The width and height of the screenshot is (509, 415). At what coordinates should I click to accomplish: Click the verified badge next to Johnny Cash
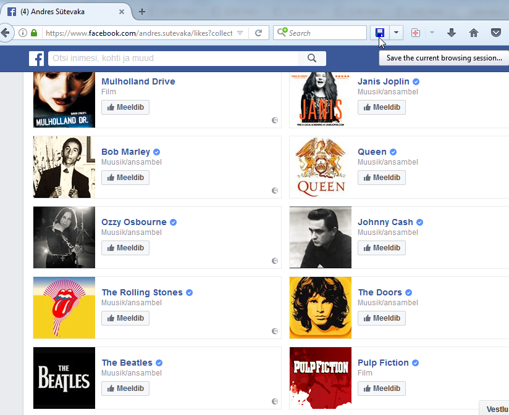(x=419, y=222)
